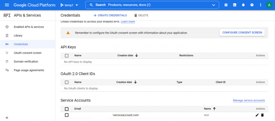Open the help question mark icon

pos(252,5)
